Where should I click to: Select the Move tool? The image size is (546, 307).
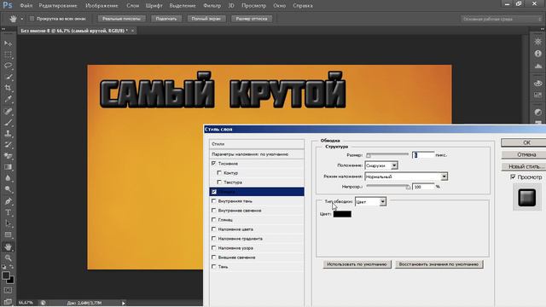8,43
